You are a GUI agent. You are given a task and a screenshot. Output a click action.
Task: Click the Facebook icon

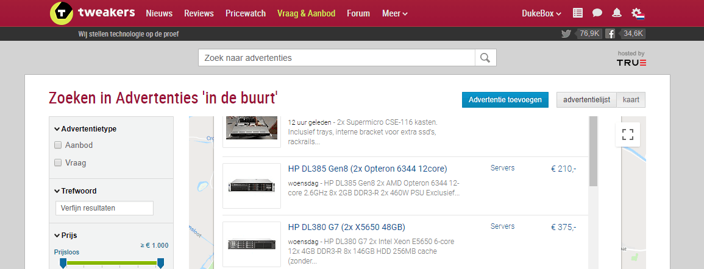click(x=610, y=33)
